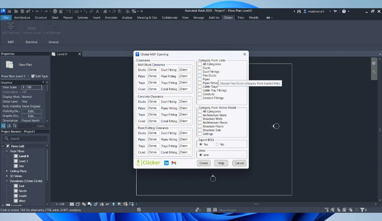The image size is (382, 221).
Task: Click the Project Browser Search field
Action: 25,138
